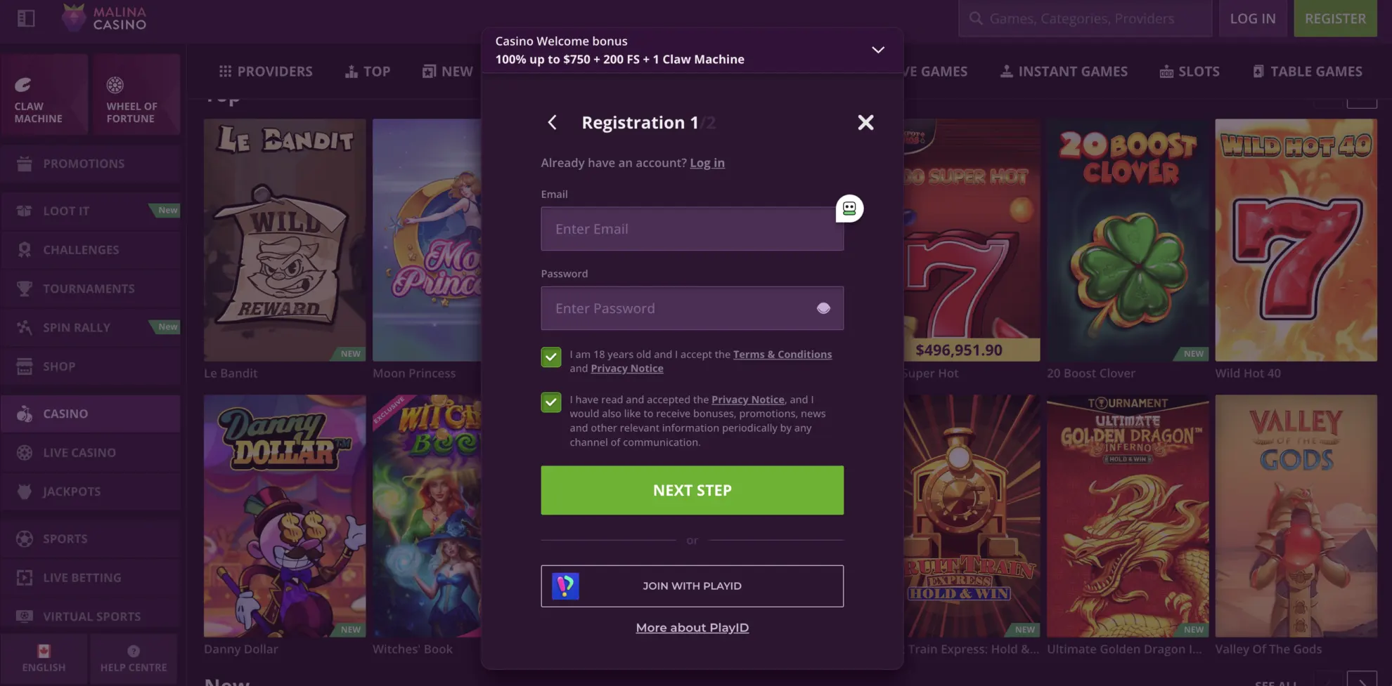Click the Promotions sidebar icon
The width and height of the screenshot is (1392, 686).
point(25,163)
